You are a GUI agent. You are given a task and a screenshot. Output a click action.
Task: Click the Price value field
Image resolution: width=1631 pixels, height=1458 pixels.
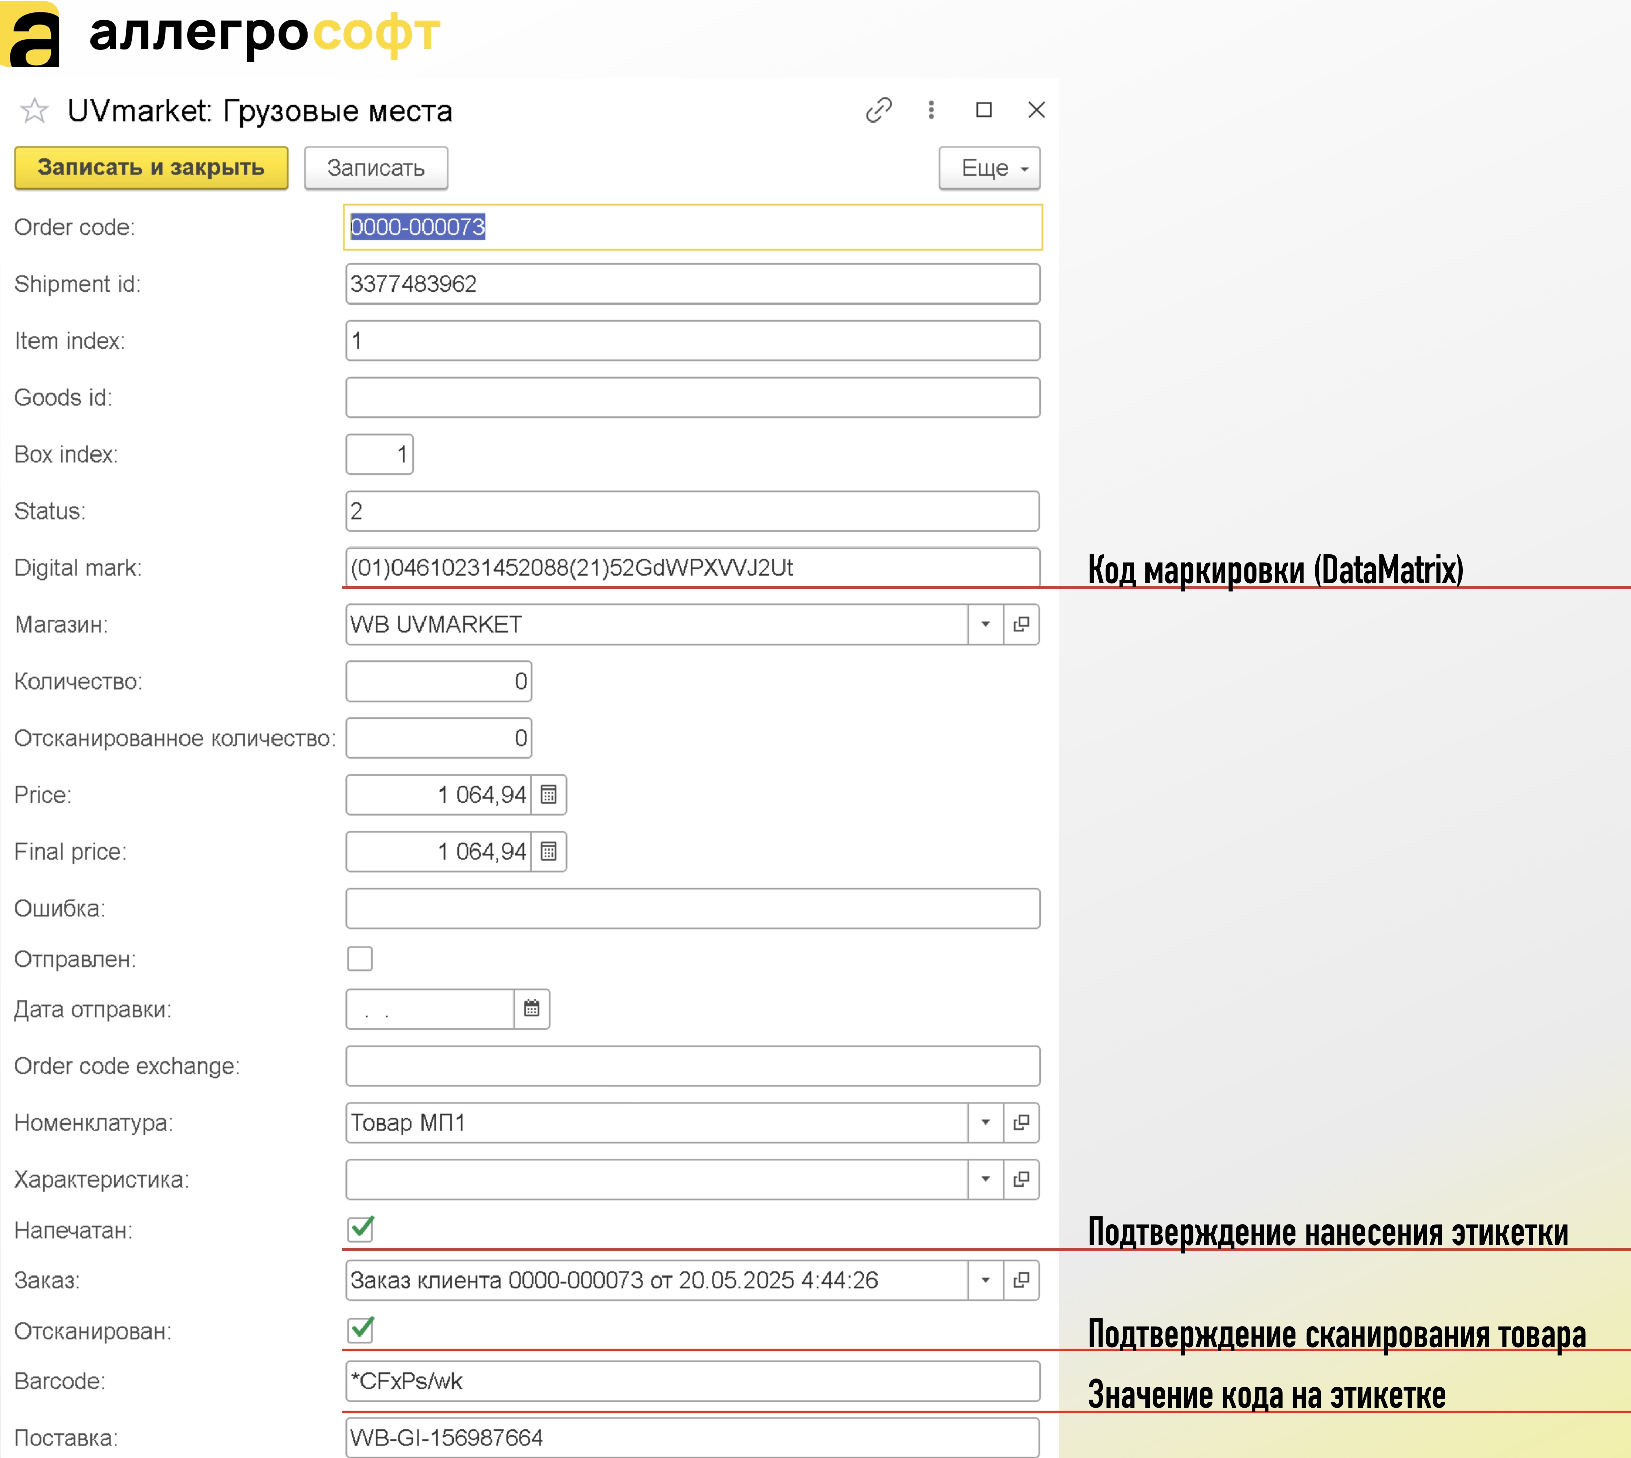[x=438, y=796]
